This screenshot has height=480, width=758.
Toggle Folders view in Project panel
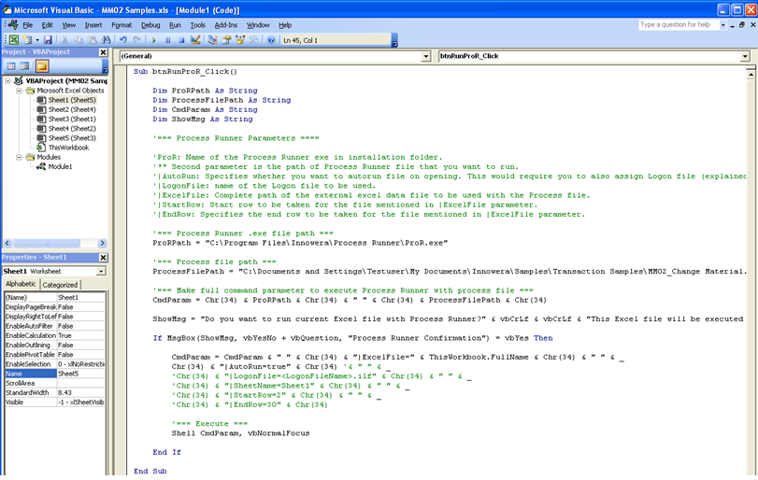tap(42, 66)
